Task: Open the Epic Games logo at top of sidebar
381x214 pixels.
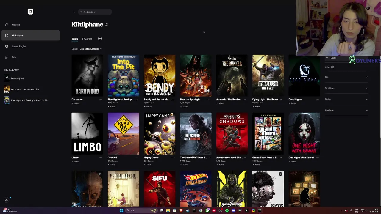Action: (x=30, y=12)
